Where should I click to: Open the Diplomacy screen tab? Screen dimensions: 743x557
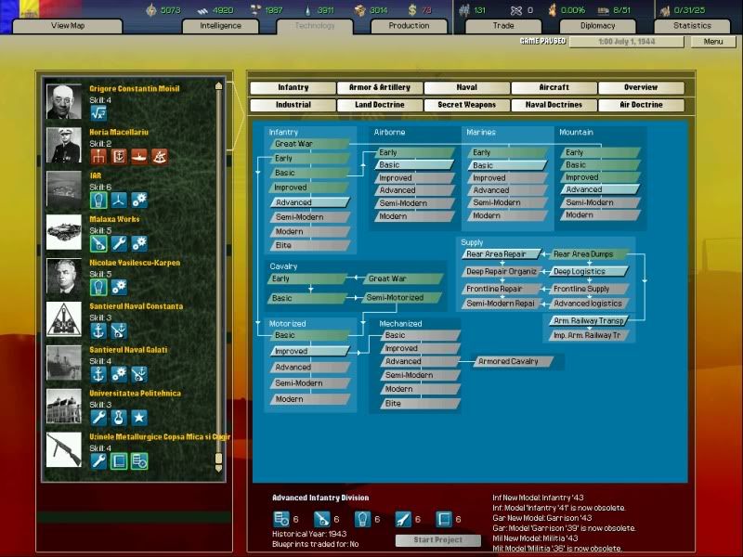point(598,26)
